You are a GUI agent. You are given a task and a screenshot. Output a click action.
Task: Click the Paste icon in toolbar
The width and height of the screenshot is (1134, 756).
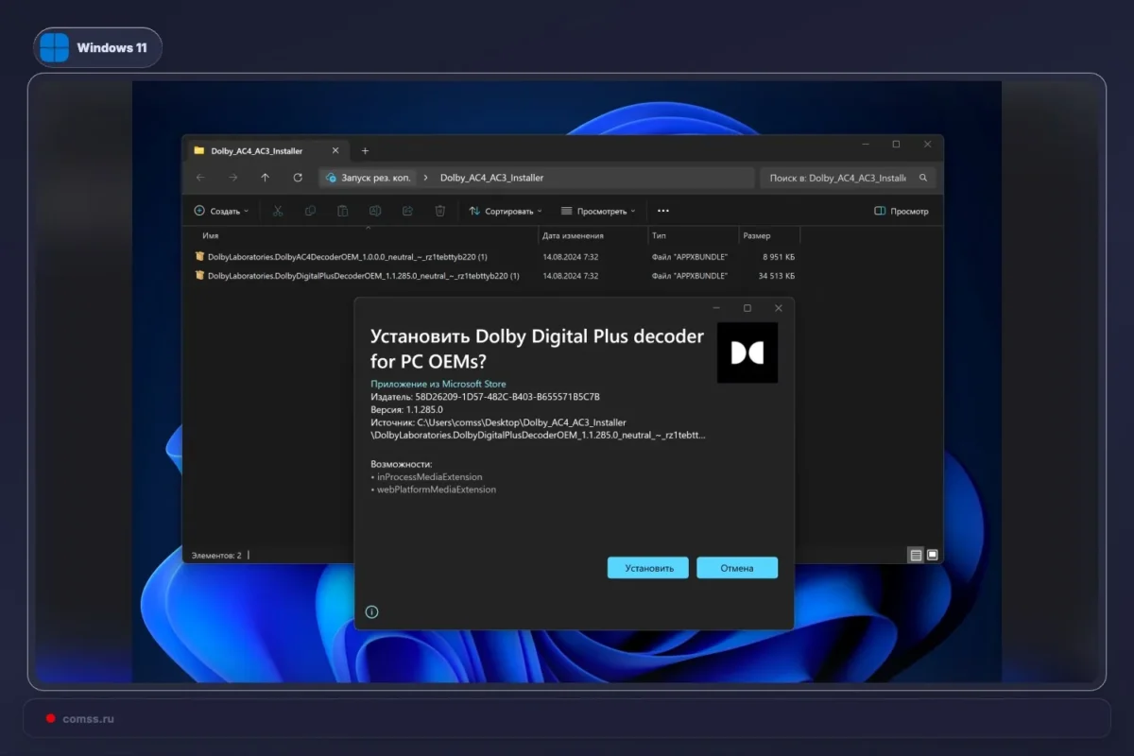click(x=342, y=212)
